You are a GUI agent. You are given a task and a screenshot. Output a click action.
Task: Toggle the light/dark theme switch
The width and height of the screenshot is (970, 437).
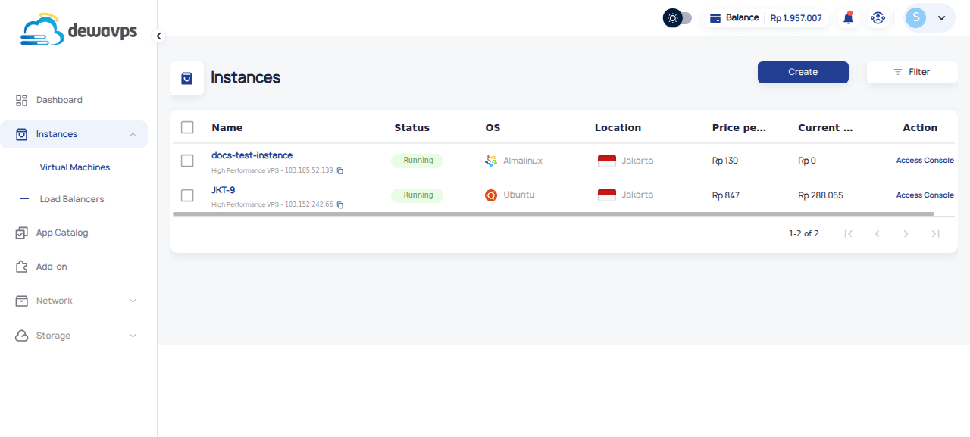677,18
